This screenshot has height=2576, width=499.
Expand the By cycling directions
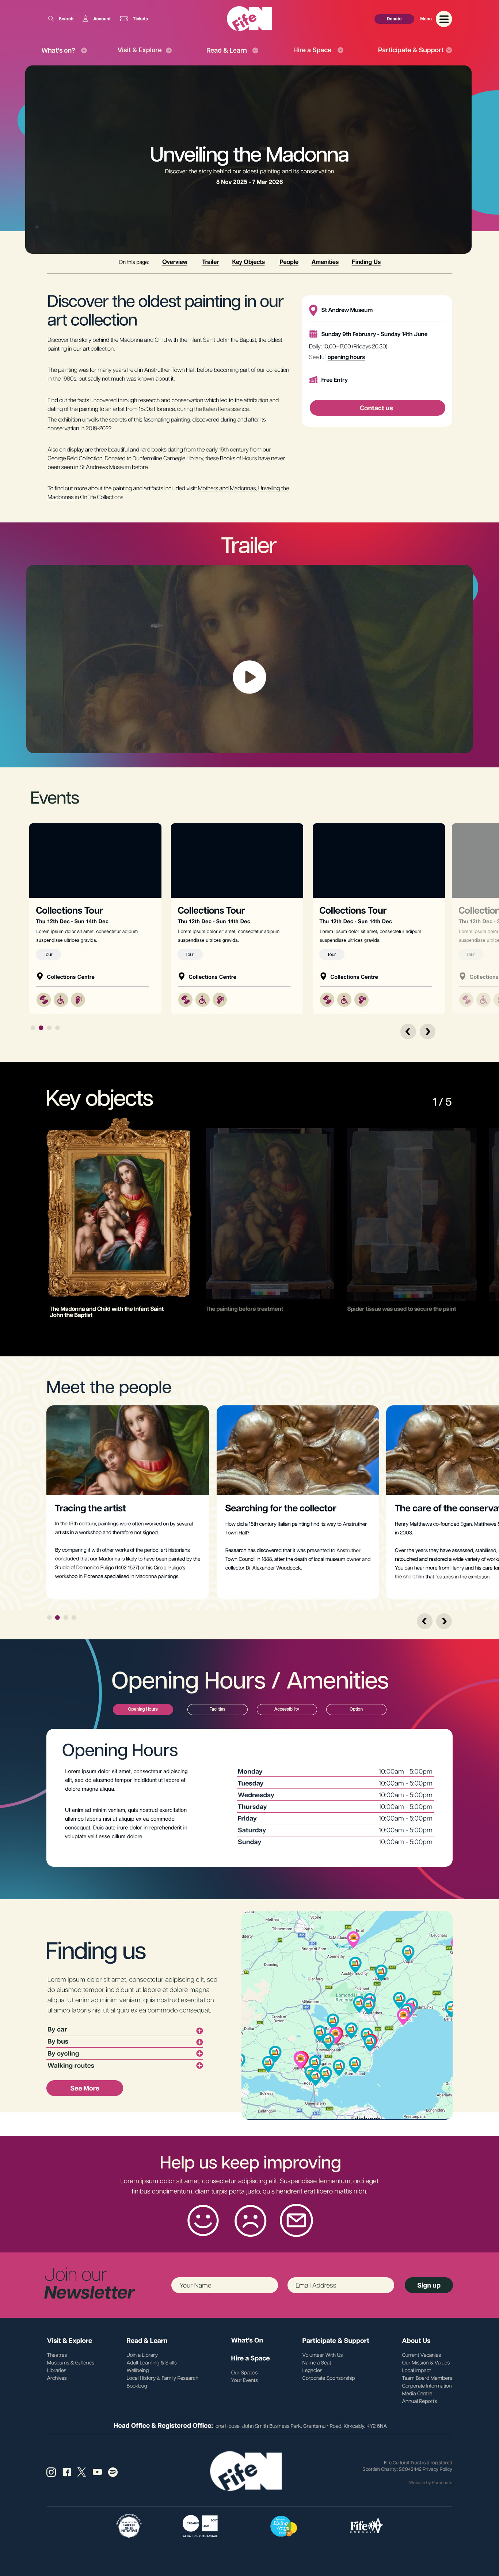pos(125,2053)
